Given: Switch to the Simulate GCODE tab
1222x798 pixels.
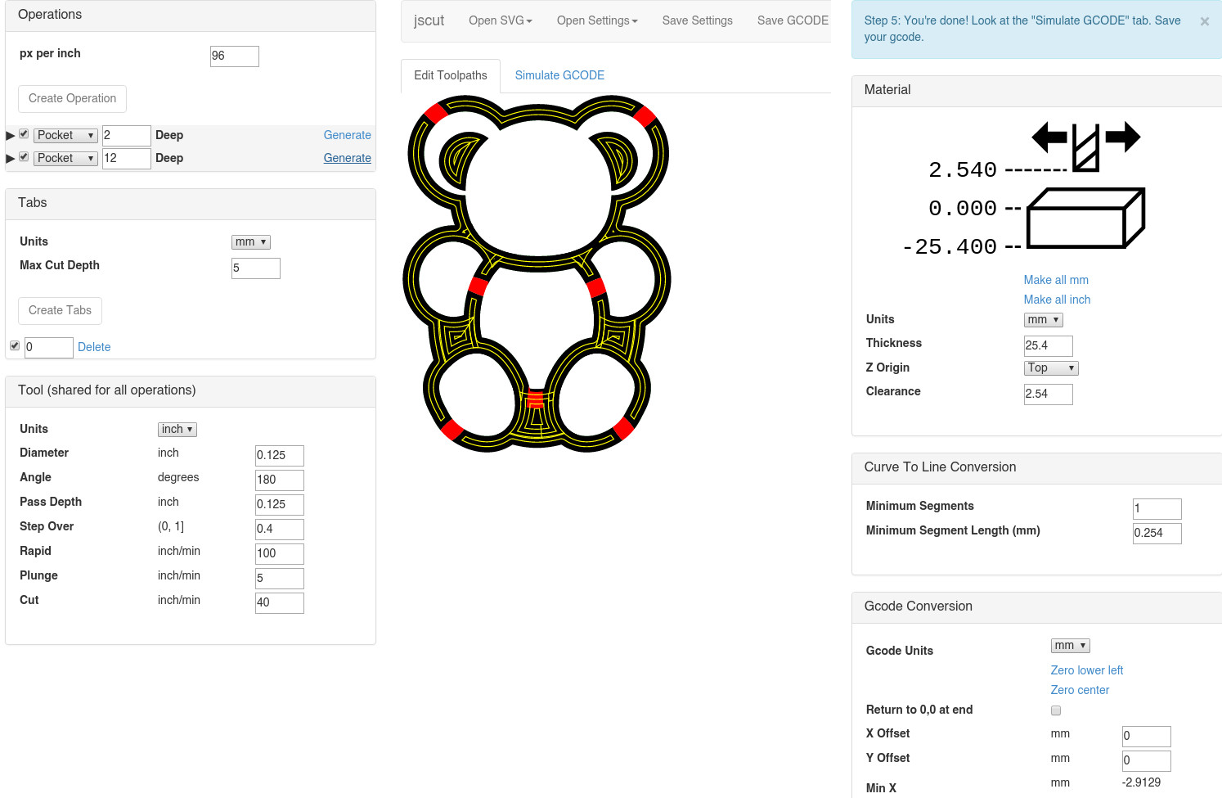Looking at the screenshot, I should click(x=559, y=75).
